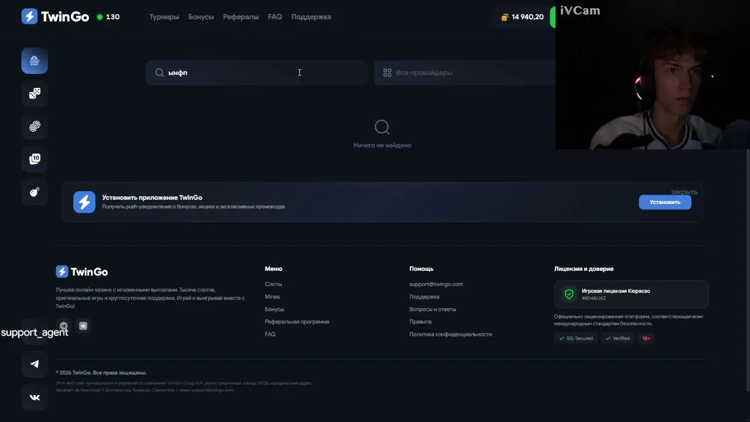Click the Установить приложение TwinGo heading
The width and height of the screenshot is (750, 422).
152,198
